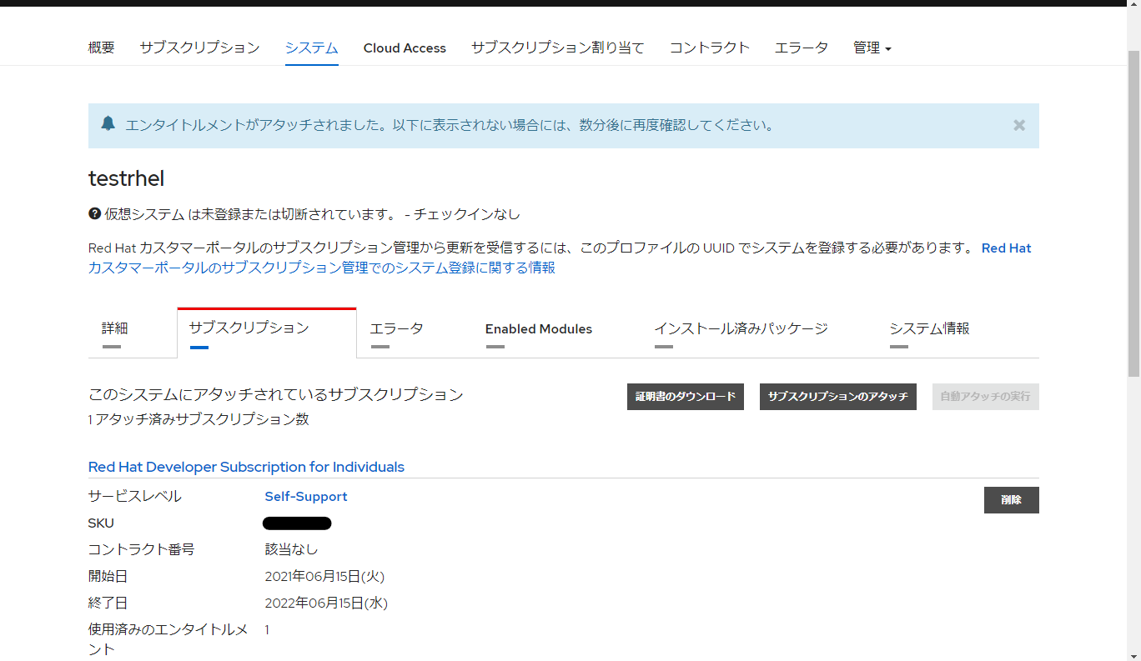Switch to the 詳細 sub-tab
1141x661 pixels.
tap(114, 328)
